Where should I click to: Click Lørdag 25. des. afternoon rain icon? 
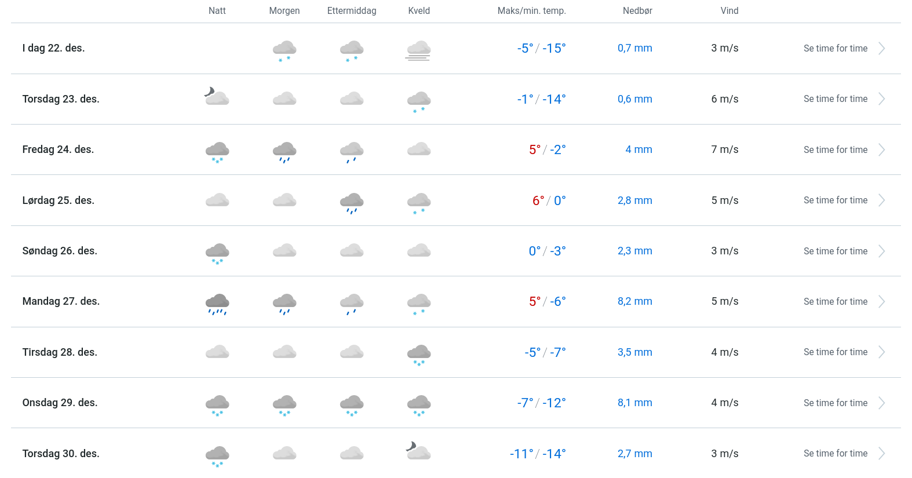click(352, 203)
